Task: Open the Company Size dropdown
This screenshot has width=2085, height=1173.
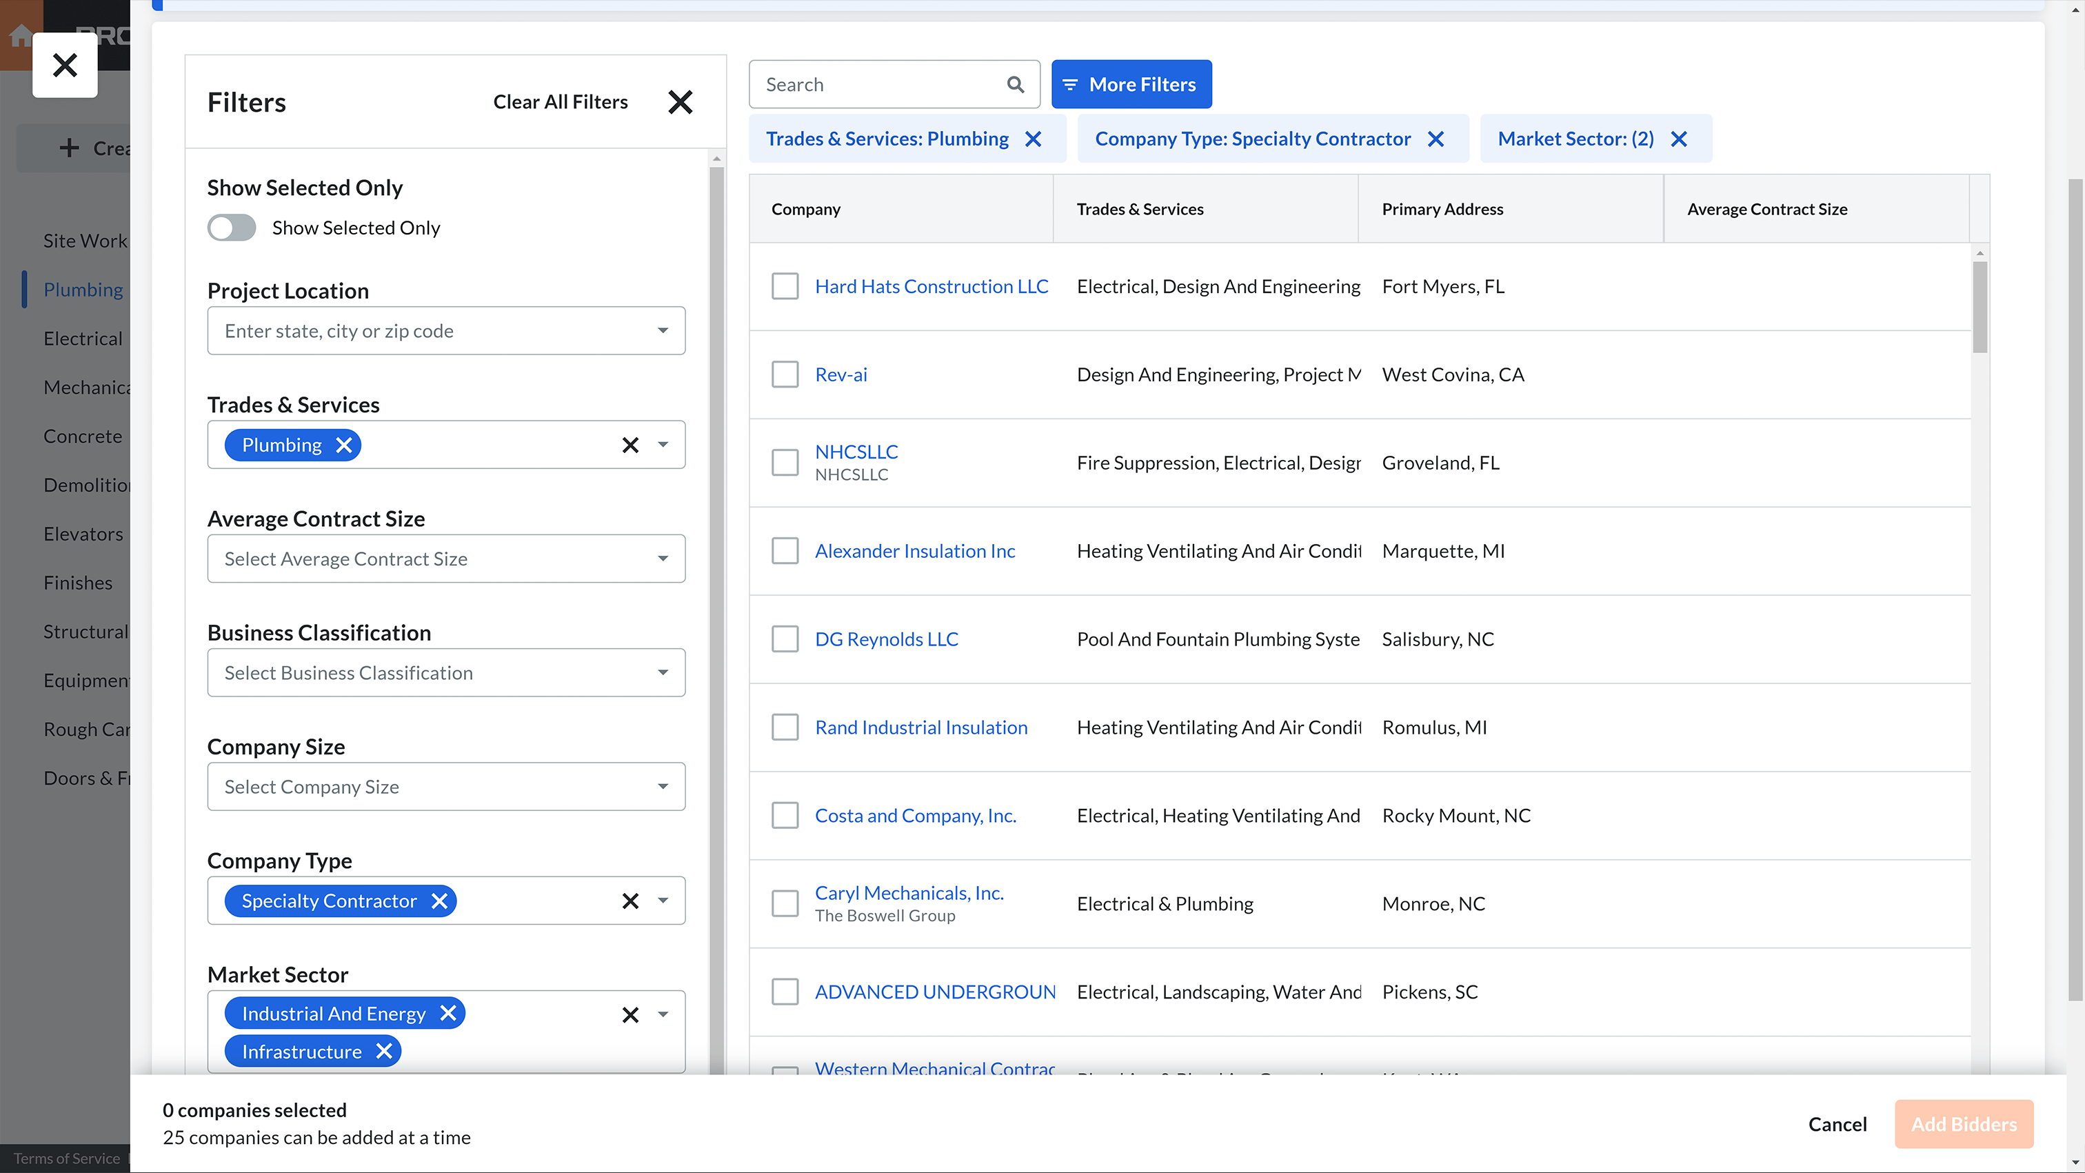Action: pyautogui.click(x=446, y=787)
